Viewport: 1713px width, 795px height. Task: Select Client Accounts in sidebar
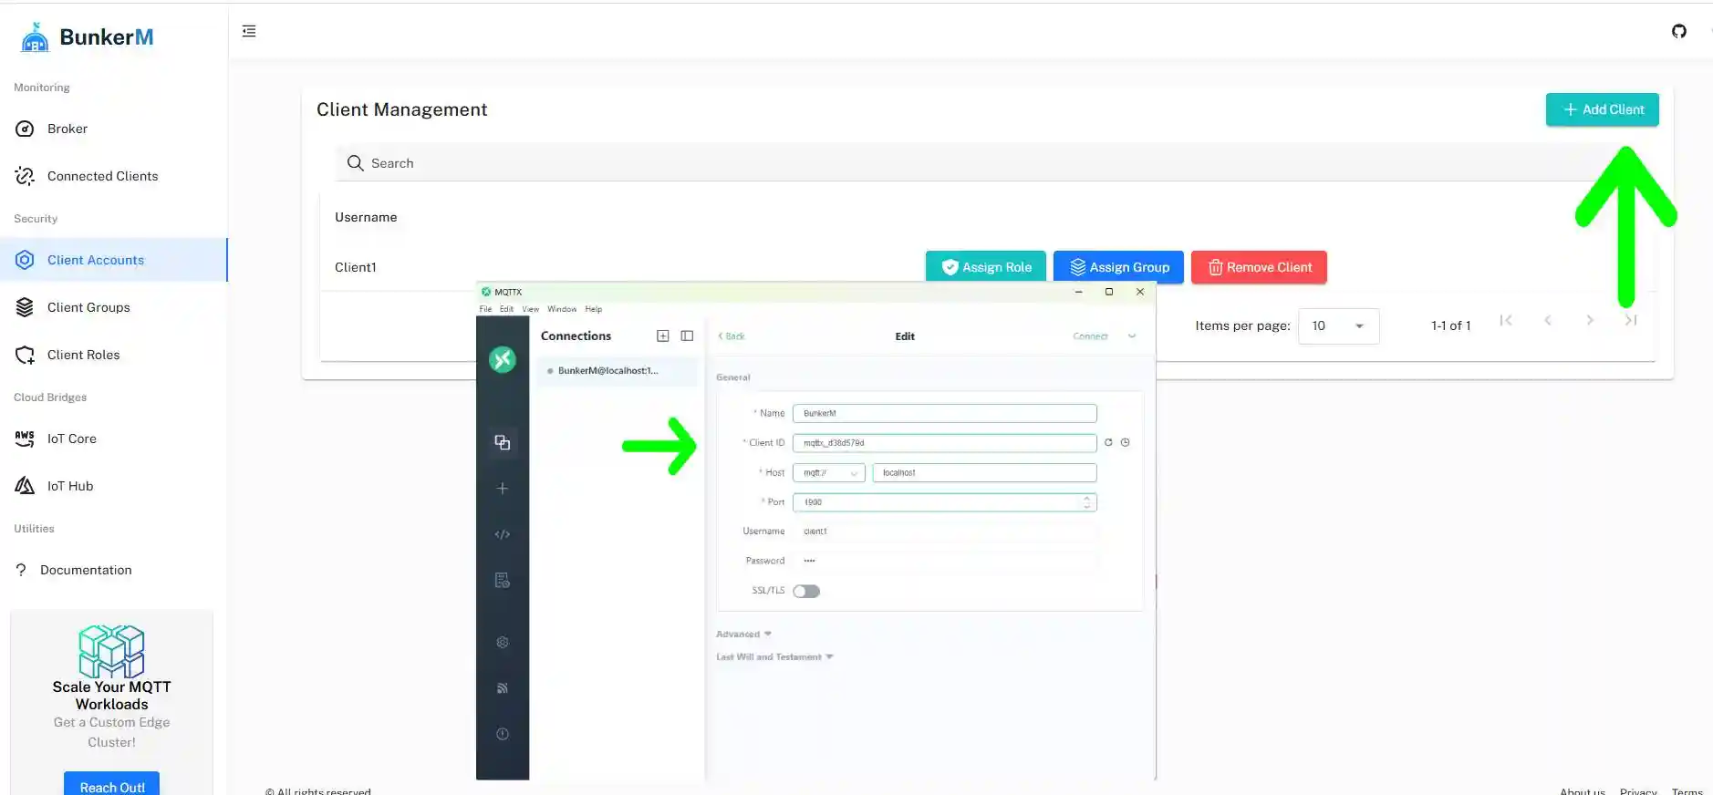pos(114,260)
